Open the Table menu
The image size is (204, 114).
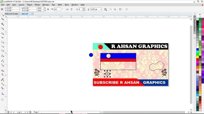click(x=60, y=5)
